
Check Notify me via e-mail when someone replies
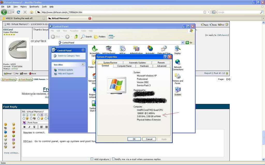pos(113,159)
